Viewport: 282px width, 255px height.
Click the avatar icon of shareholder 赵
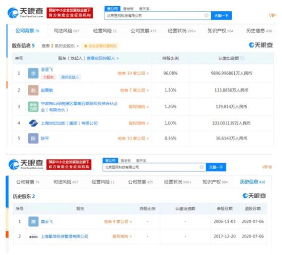coord(33,90)
